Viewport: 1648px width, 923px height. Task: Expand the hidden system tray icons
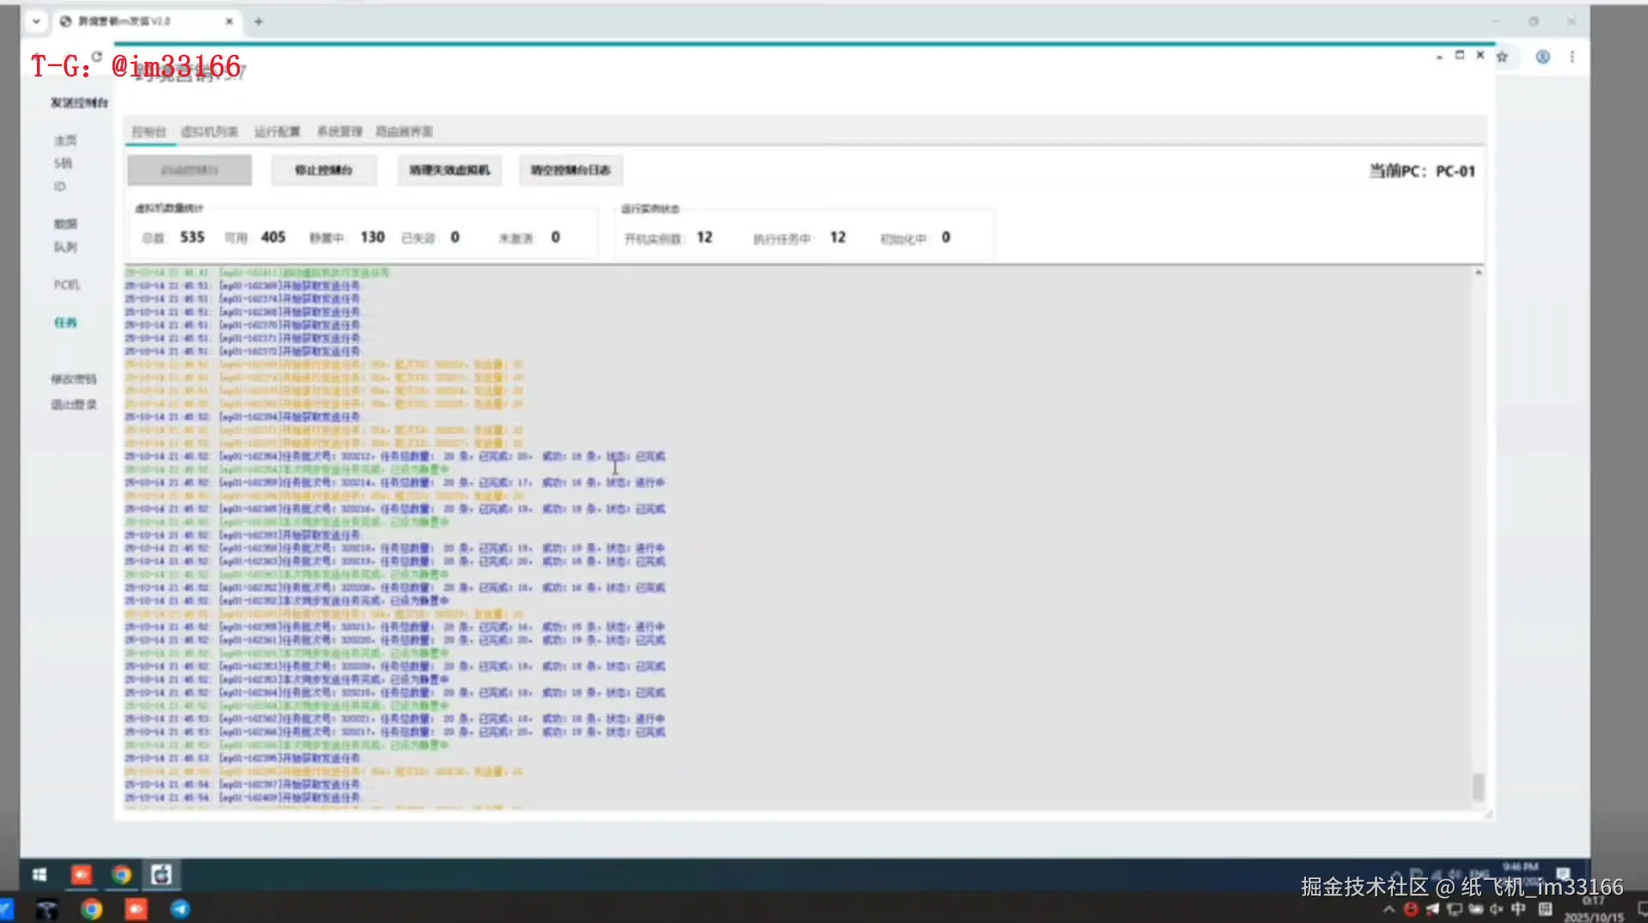click(x=1389, y=909)
